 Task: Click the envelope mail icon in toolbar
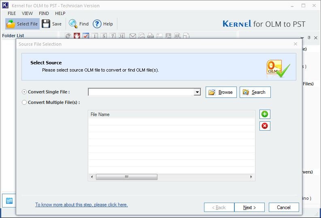[133, 36]
